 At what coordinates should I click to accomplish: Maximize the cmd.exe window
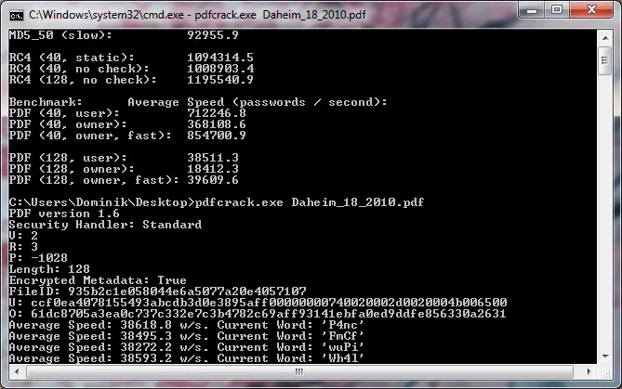click(557, 10)
